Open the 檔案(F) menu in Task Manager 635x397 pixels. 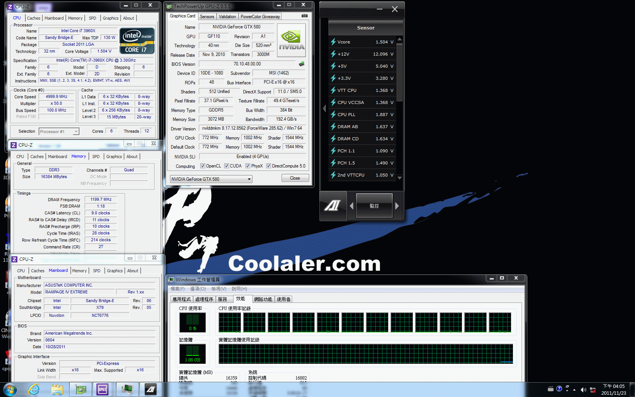pyautogui.click(x=178, y=289)
